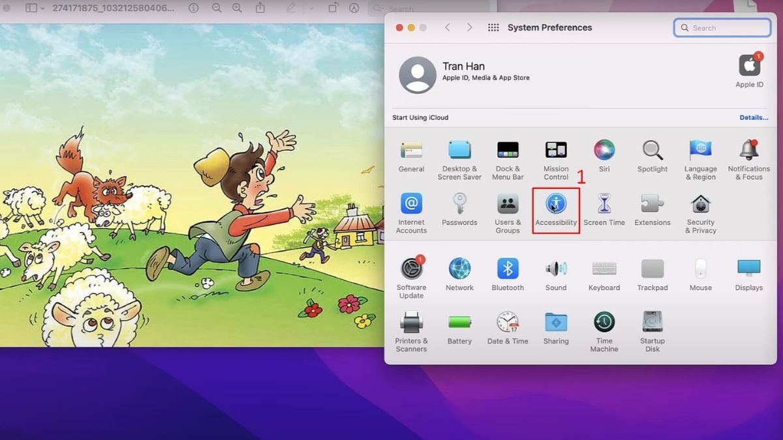Show image info in Preview toolbar
Screen dimensions: 783x440
[x=194, y=8]
